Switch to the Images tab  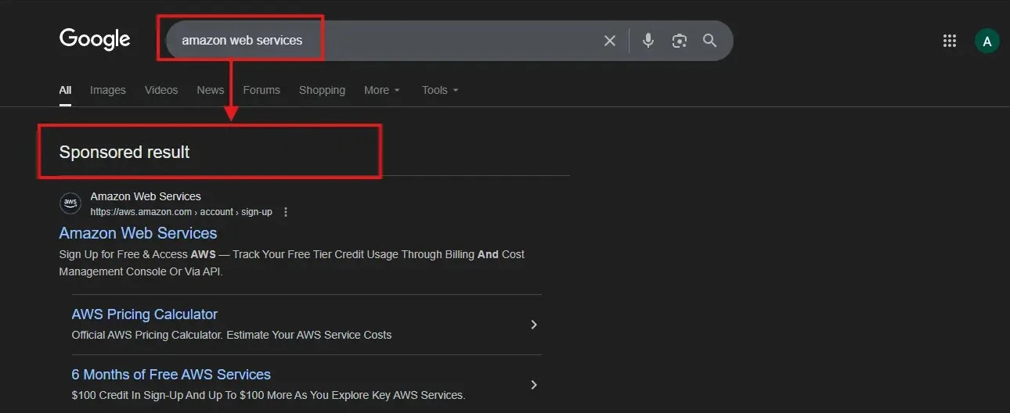pyautogui.click(x=108, y=90)
